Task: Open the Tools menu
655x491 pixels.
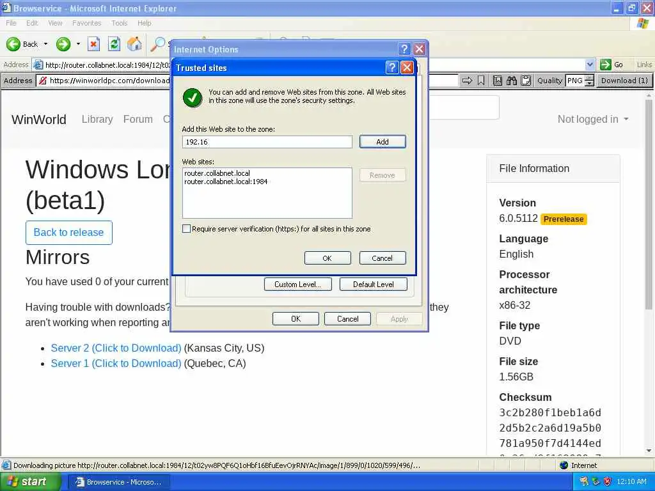Action: click(x=120, y=23)
